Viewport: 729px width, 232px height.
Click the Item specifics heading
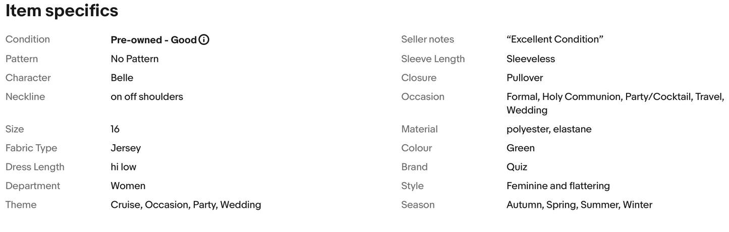coord(62,11)
